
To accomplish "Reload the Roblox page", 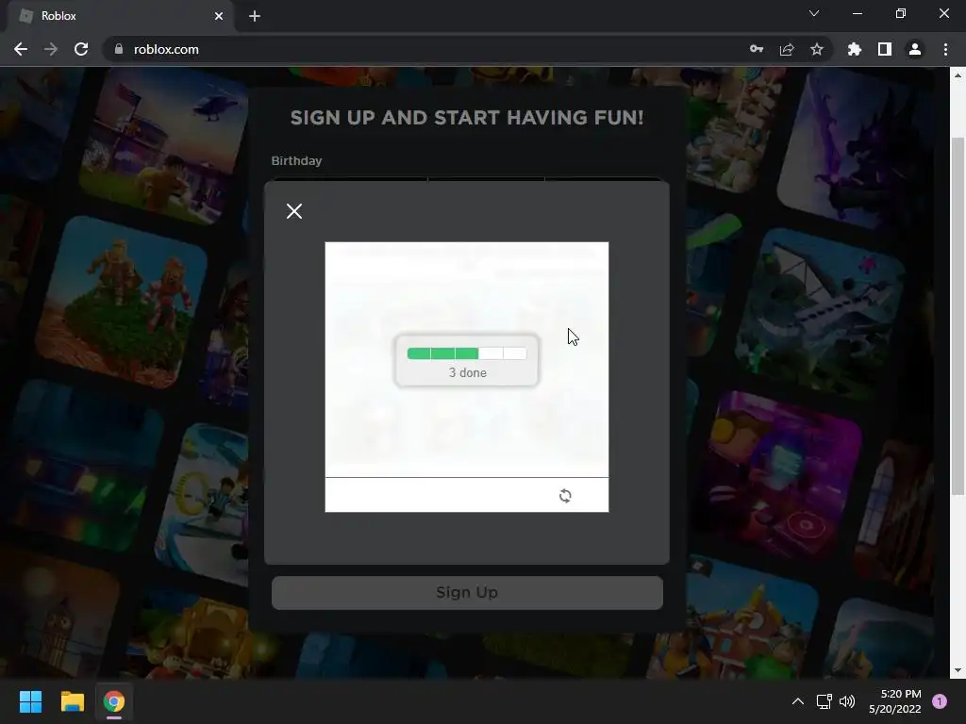I will [x=81, y=49].
